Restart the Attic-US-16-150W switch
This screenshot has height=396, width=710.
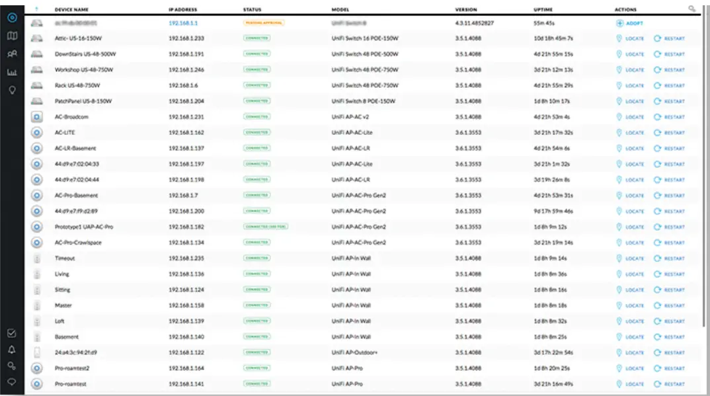coord(669,38)
